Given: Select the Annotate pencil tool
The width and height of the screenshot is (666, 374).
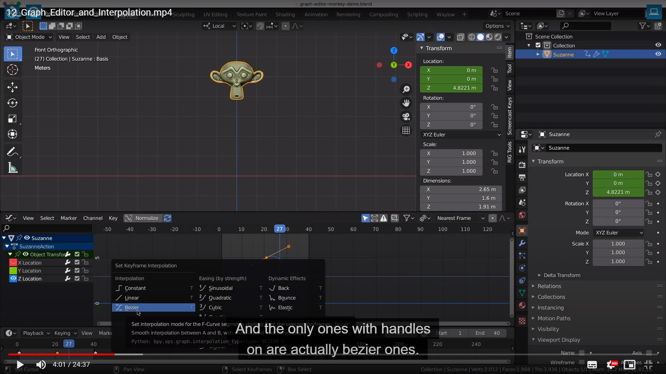Looking at the screenshot, I should tap(12, 152).
